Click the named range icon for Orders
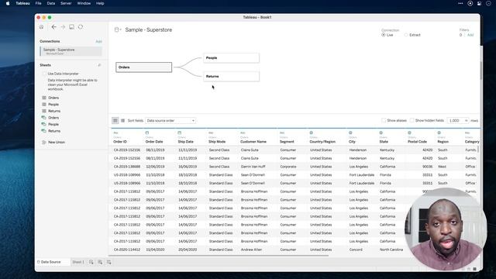The width and height of the screenshot is (496, 279). tap(44, 118)
